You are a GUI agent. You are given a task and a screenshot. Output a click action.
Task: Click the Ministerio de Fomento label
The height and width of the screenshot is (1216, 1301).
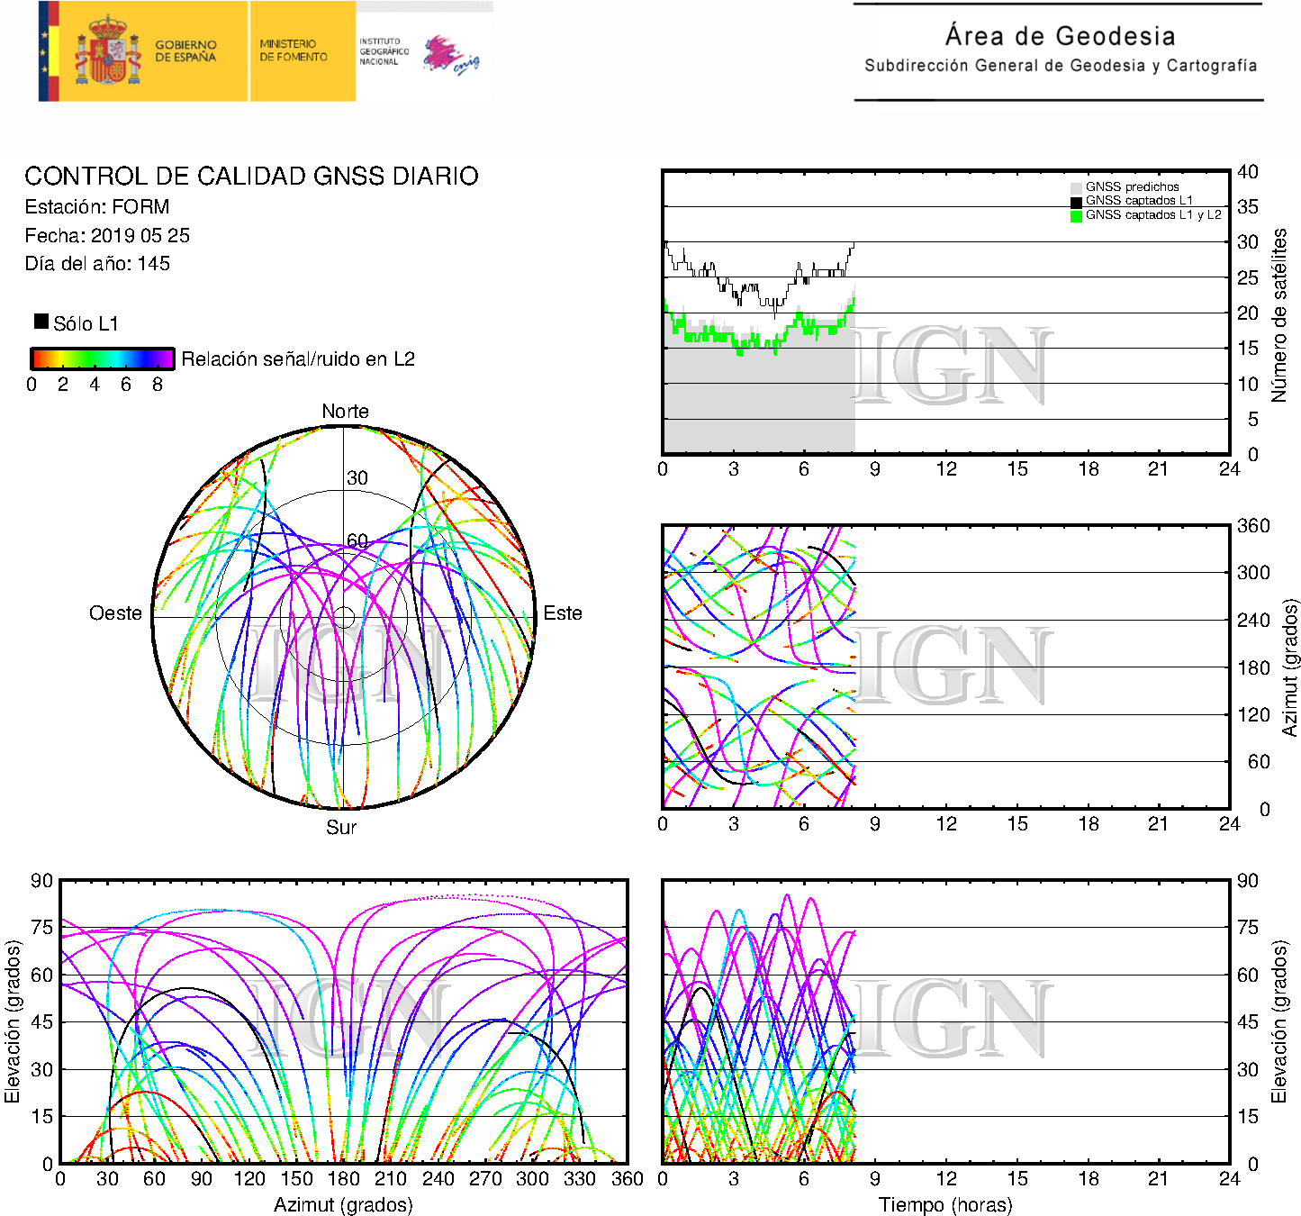(x=294, y=50)
